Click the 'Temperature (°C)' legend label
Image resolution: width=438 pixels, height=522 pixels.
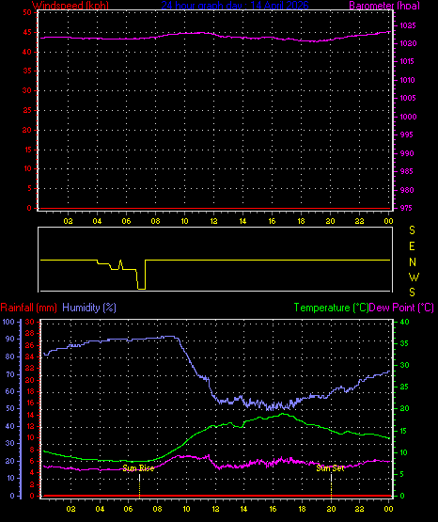331,308
